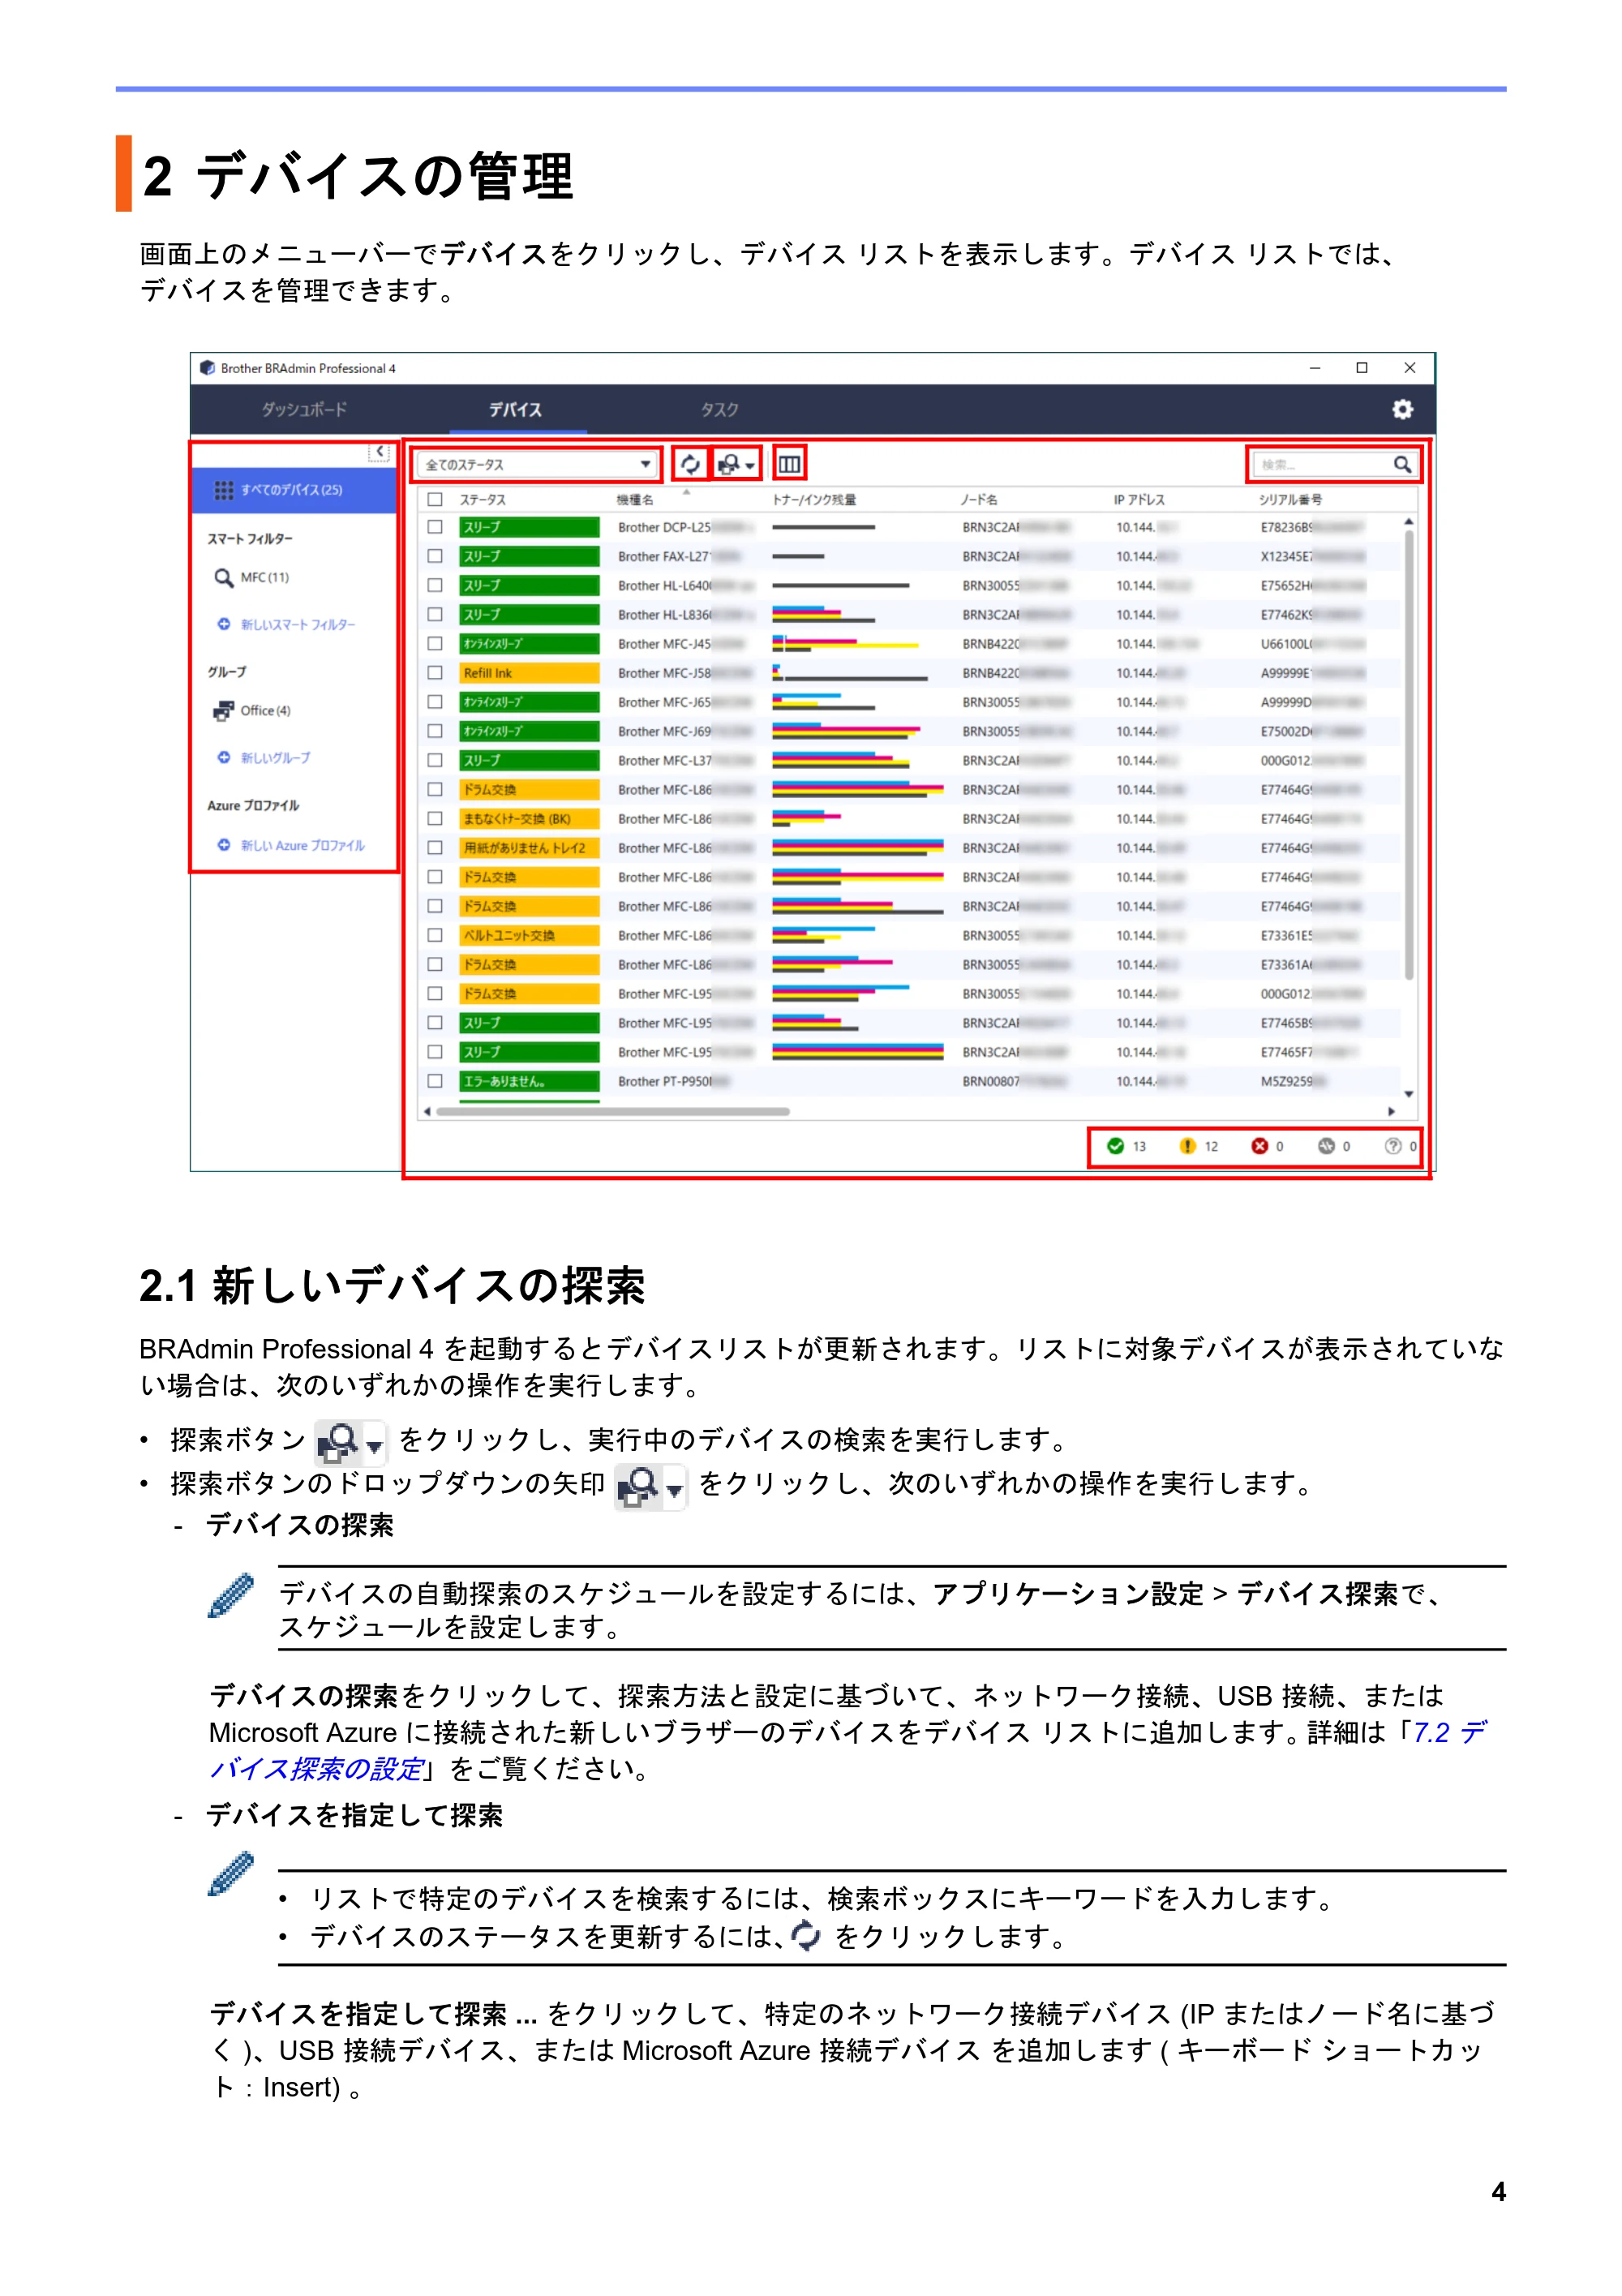The height and width of the screenshot is (2296, 1622).
Task: Switch to the デバイス tab
Action: click(x=515, y=409)
